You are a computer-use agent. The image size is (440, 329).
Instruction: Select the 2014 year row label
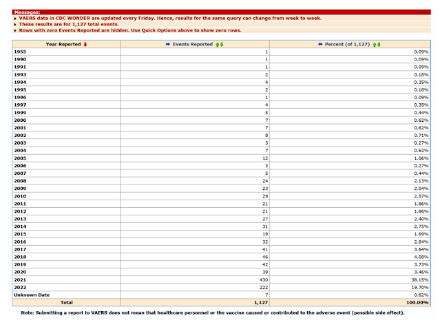tap(20, 226)
